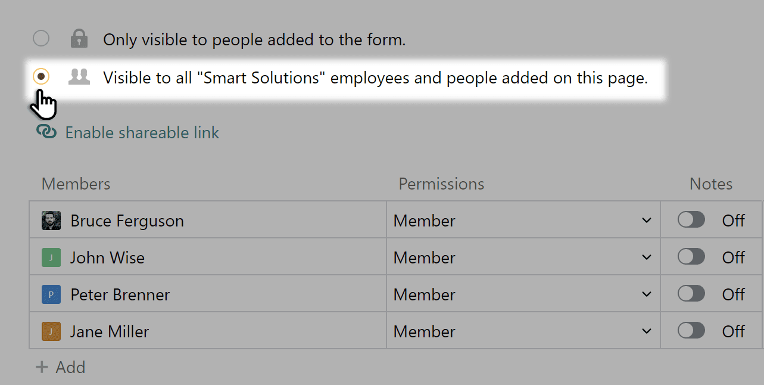Click Bruce Ferguson's profile avatar

pos(51,220)
